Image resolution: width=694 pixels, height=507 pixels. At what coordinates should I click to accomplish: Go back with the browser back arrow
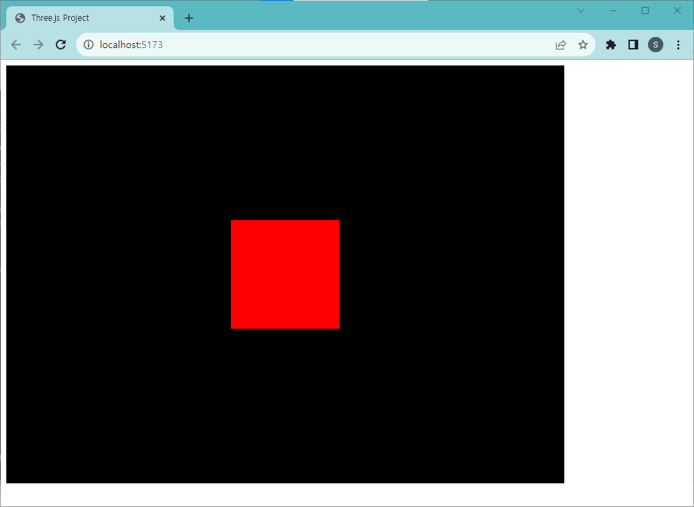pyautogui.click(x=16, y=45)
